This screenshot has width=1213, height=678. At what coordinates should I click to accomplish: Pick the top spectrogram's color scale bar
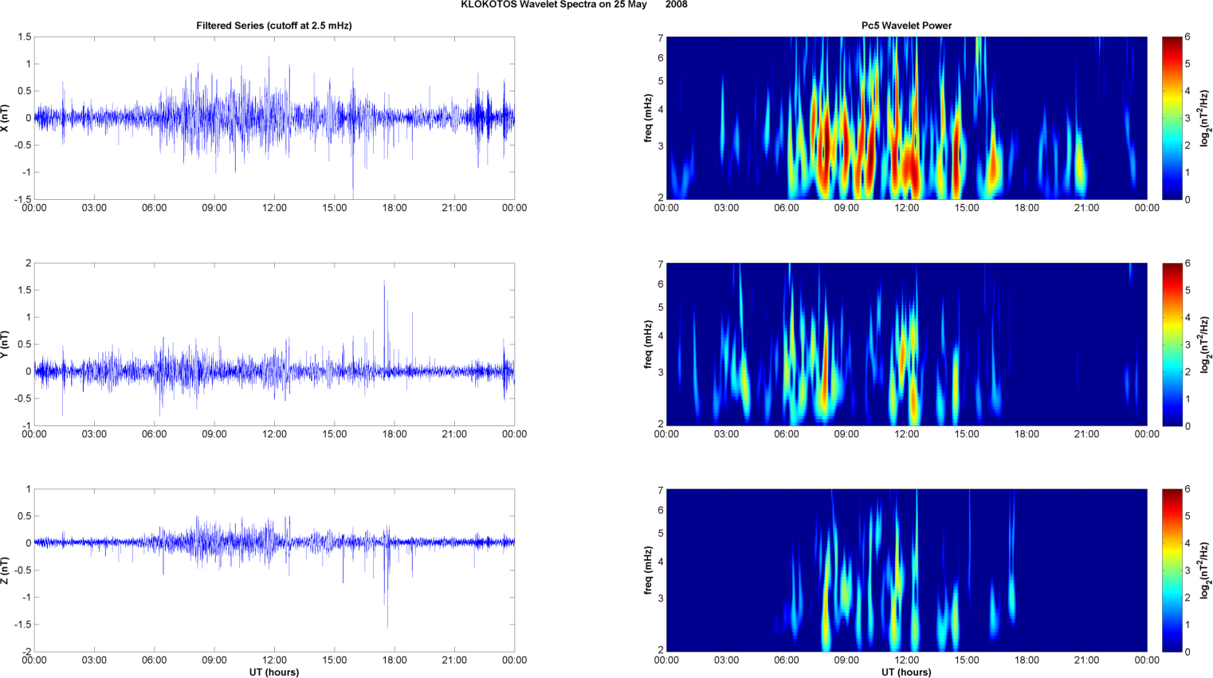(x=1172, y=118)
